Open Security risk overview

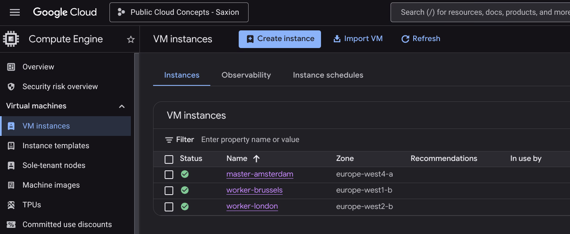click(x=60, y=87)
